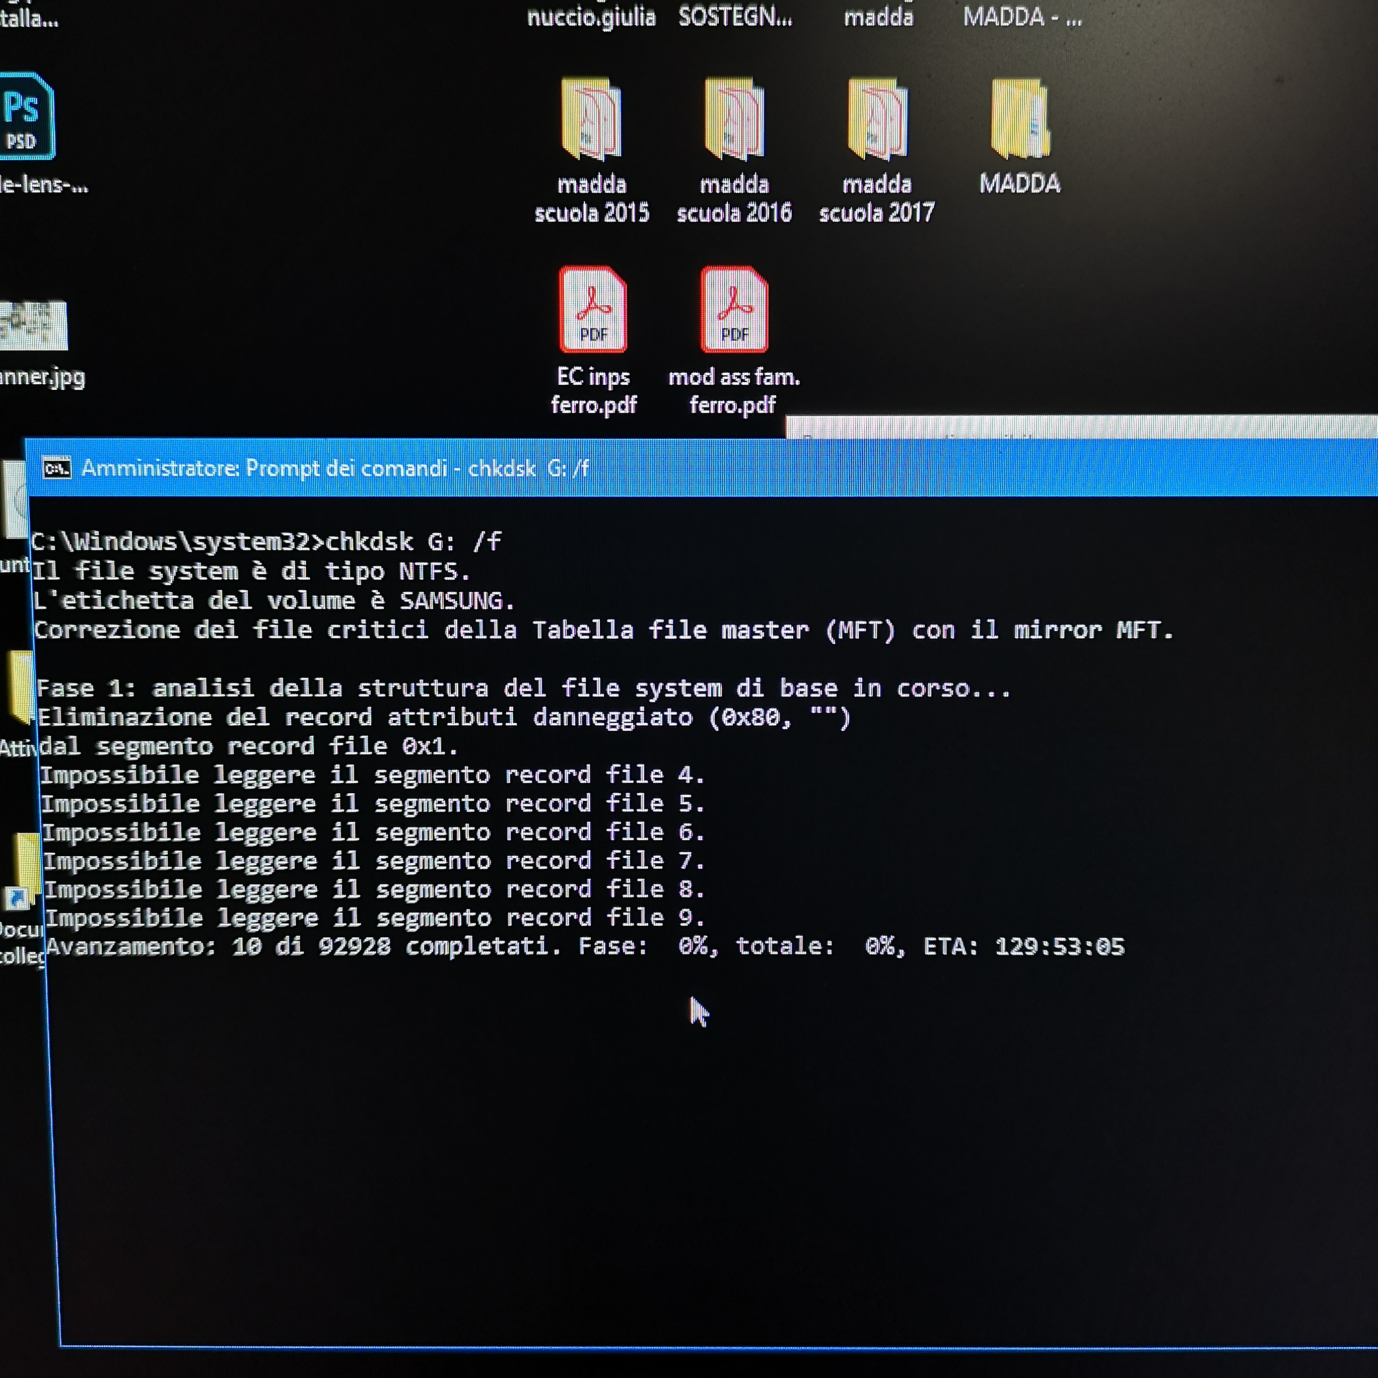Screen dimensions: 1378x1378
Task: Select the nuccio.giulia desktop item label
Action: [591, 17]
